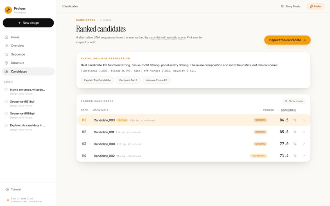Click the EDITING badge on Candidate_003

[122, 120]
